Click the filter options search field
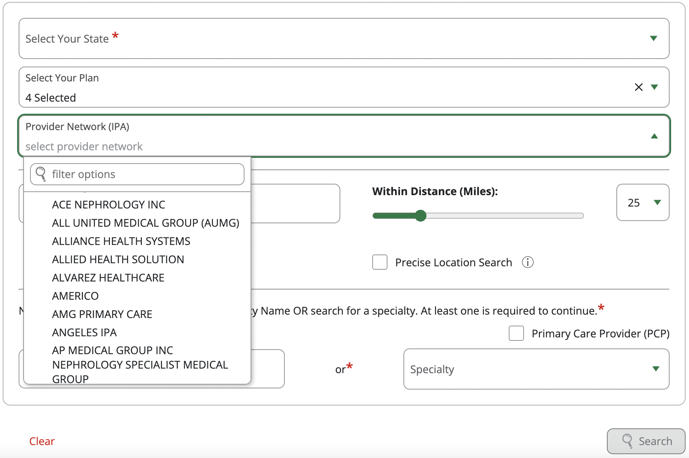 pyautogui.click(x=144, y=174)
